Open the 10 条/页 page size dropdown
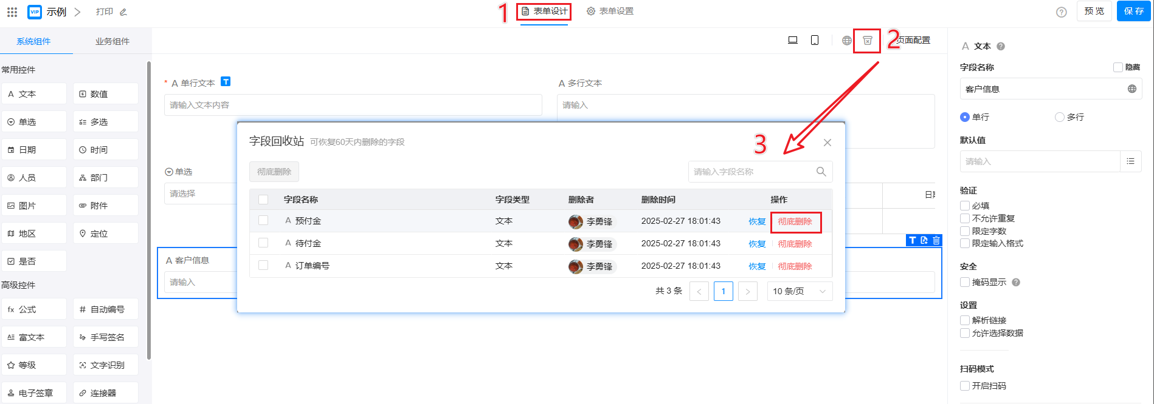 pos(799,291)
